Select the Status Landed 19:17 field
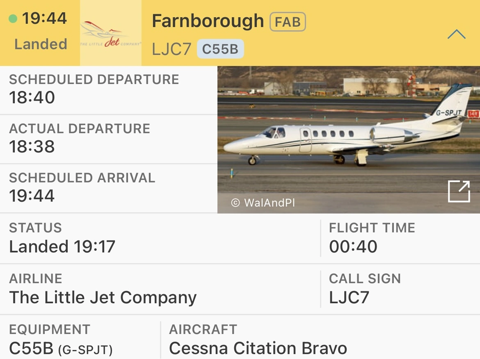The image size is (480, 359). pyautogui.click(x=160, y=239)
